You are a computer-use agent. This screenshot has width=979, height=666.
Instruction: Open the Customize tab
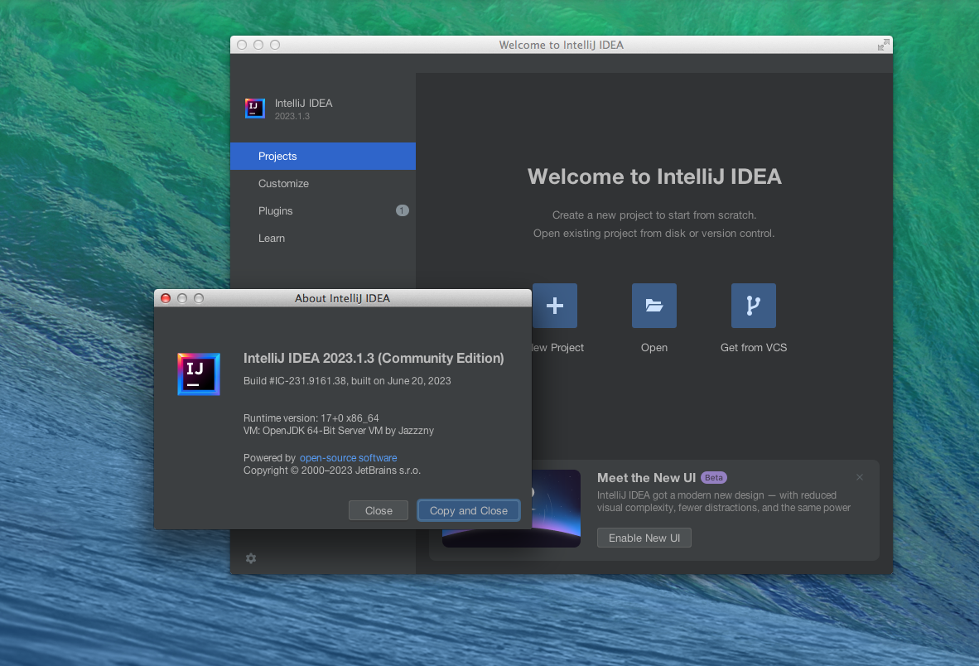tap(323, 184)
